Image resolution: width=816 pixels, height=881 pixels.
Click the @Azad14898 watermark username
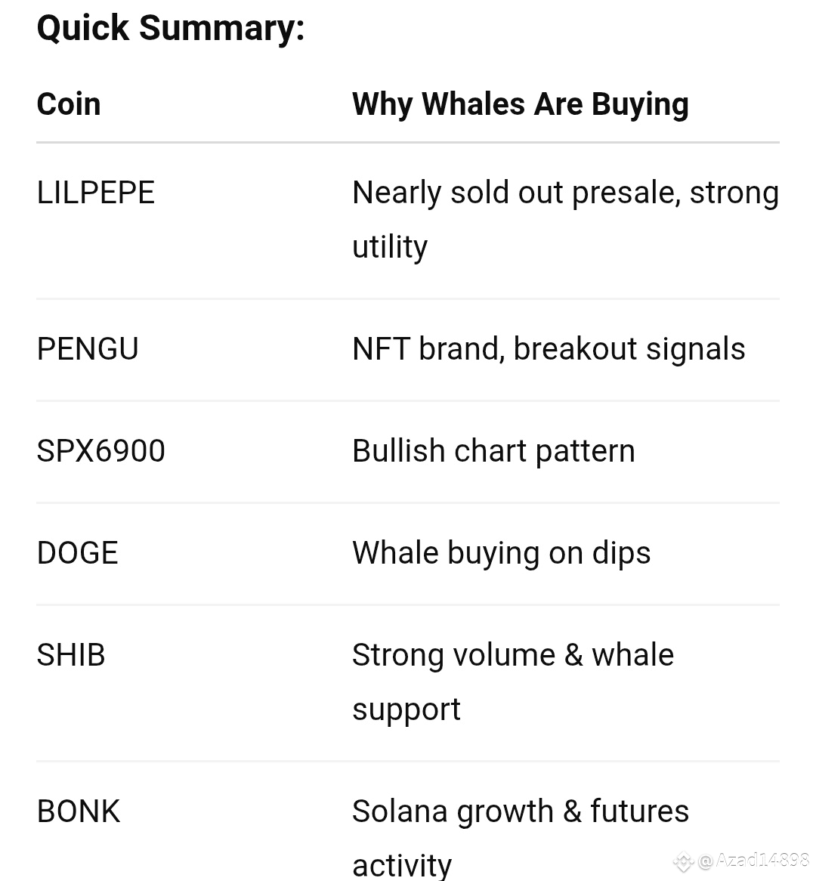753,860
